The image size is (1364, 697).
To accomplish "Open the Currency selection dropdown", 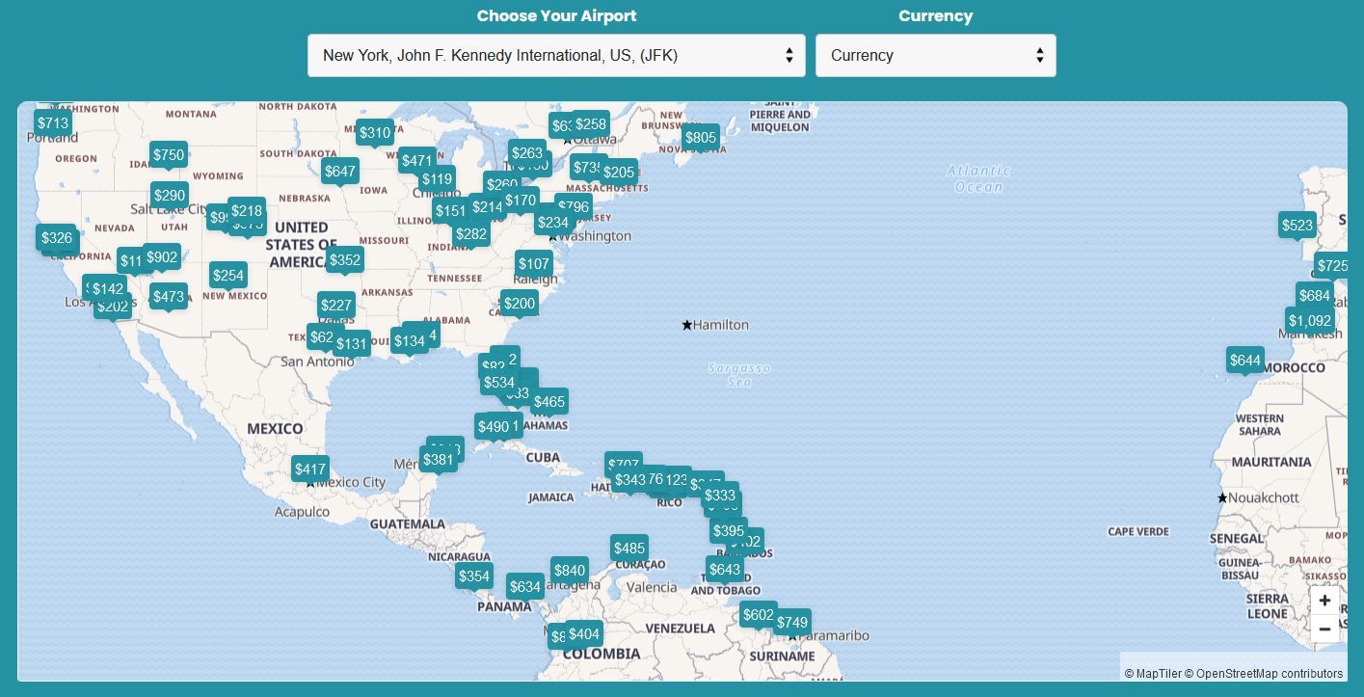I will [935, 55].
